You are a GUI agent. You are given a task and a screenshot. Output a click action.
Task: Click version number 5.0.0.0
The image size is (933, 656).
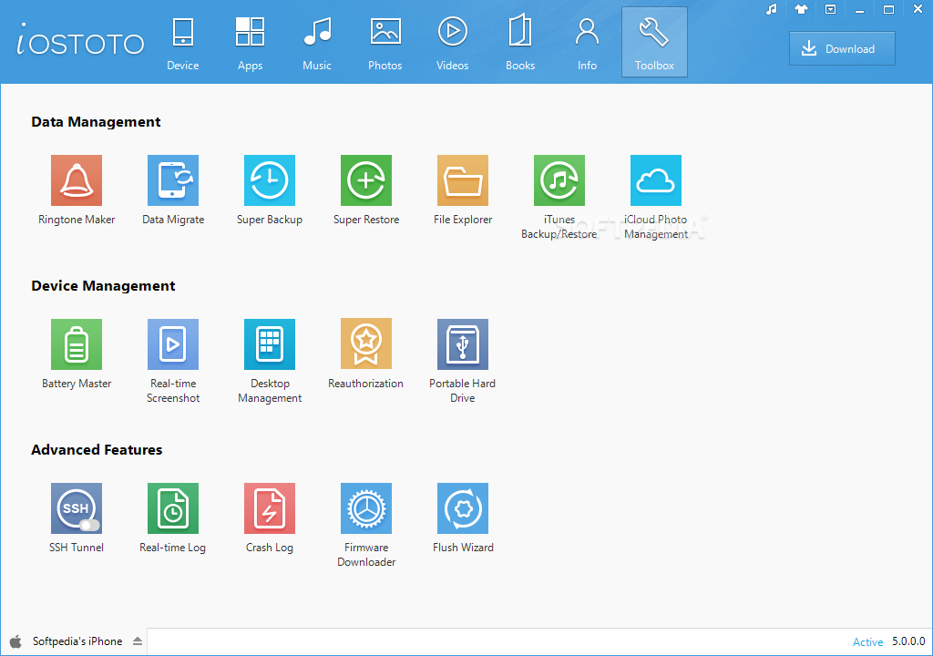pyautogui.click(x=908, y=641)
